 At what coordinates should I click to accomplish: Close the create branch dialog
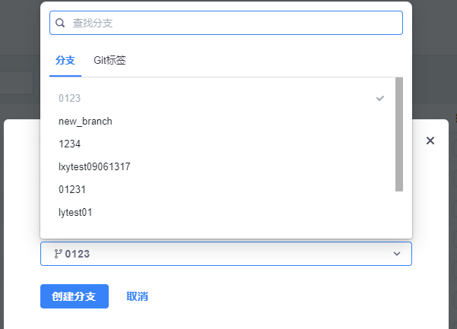[430, 141]
